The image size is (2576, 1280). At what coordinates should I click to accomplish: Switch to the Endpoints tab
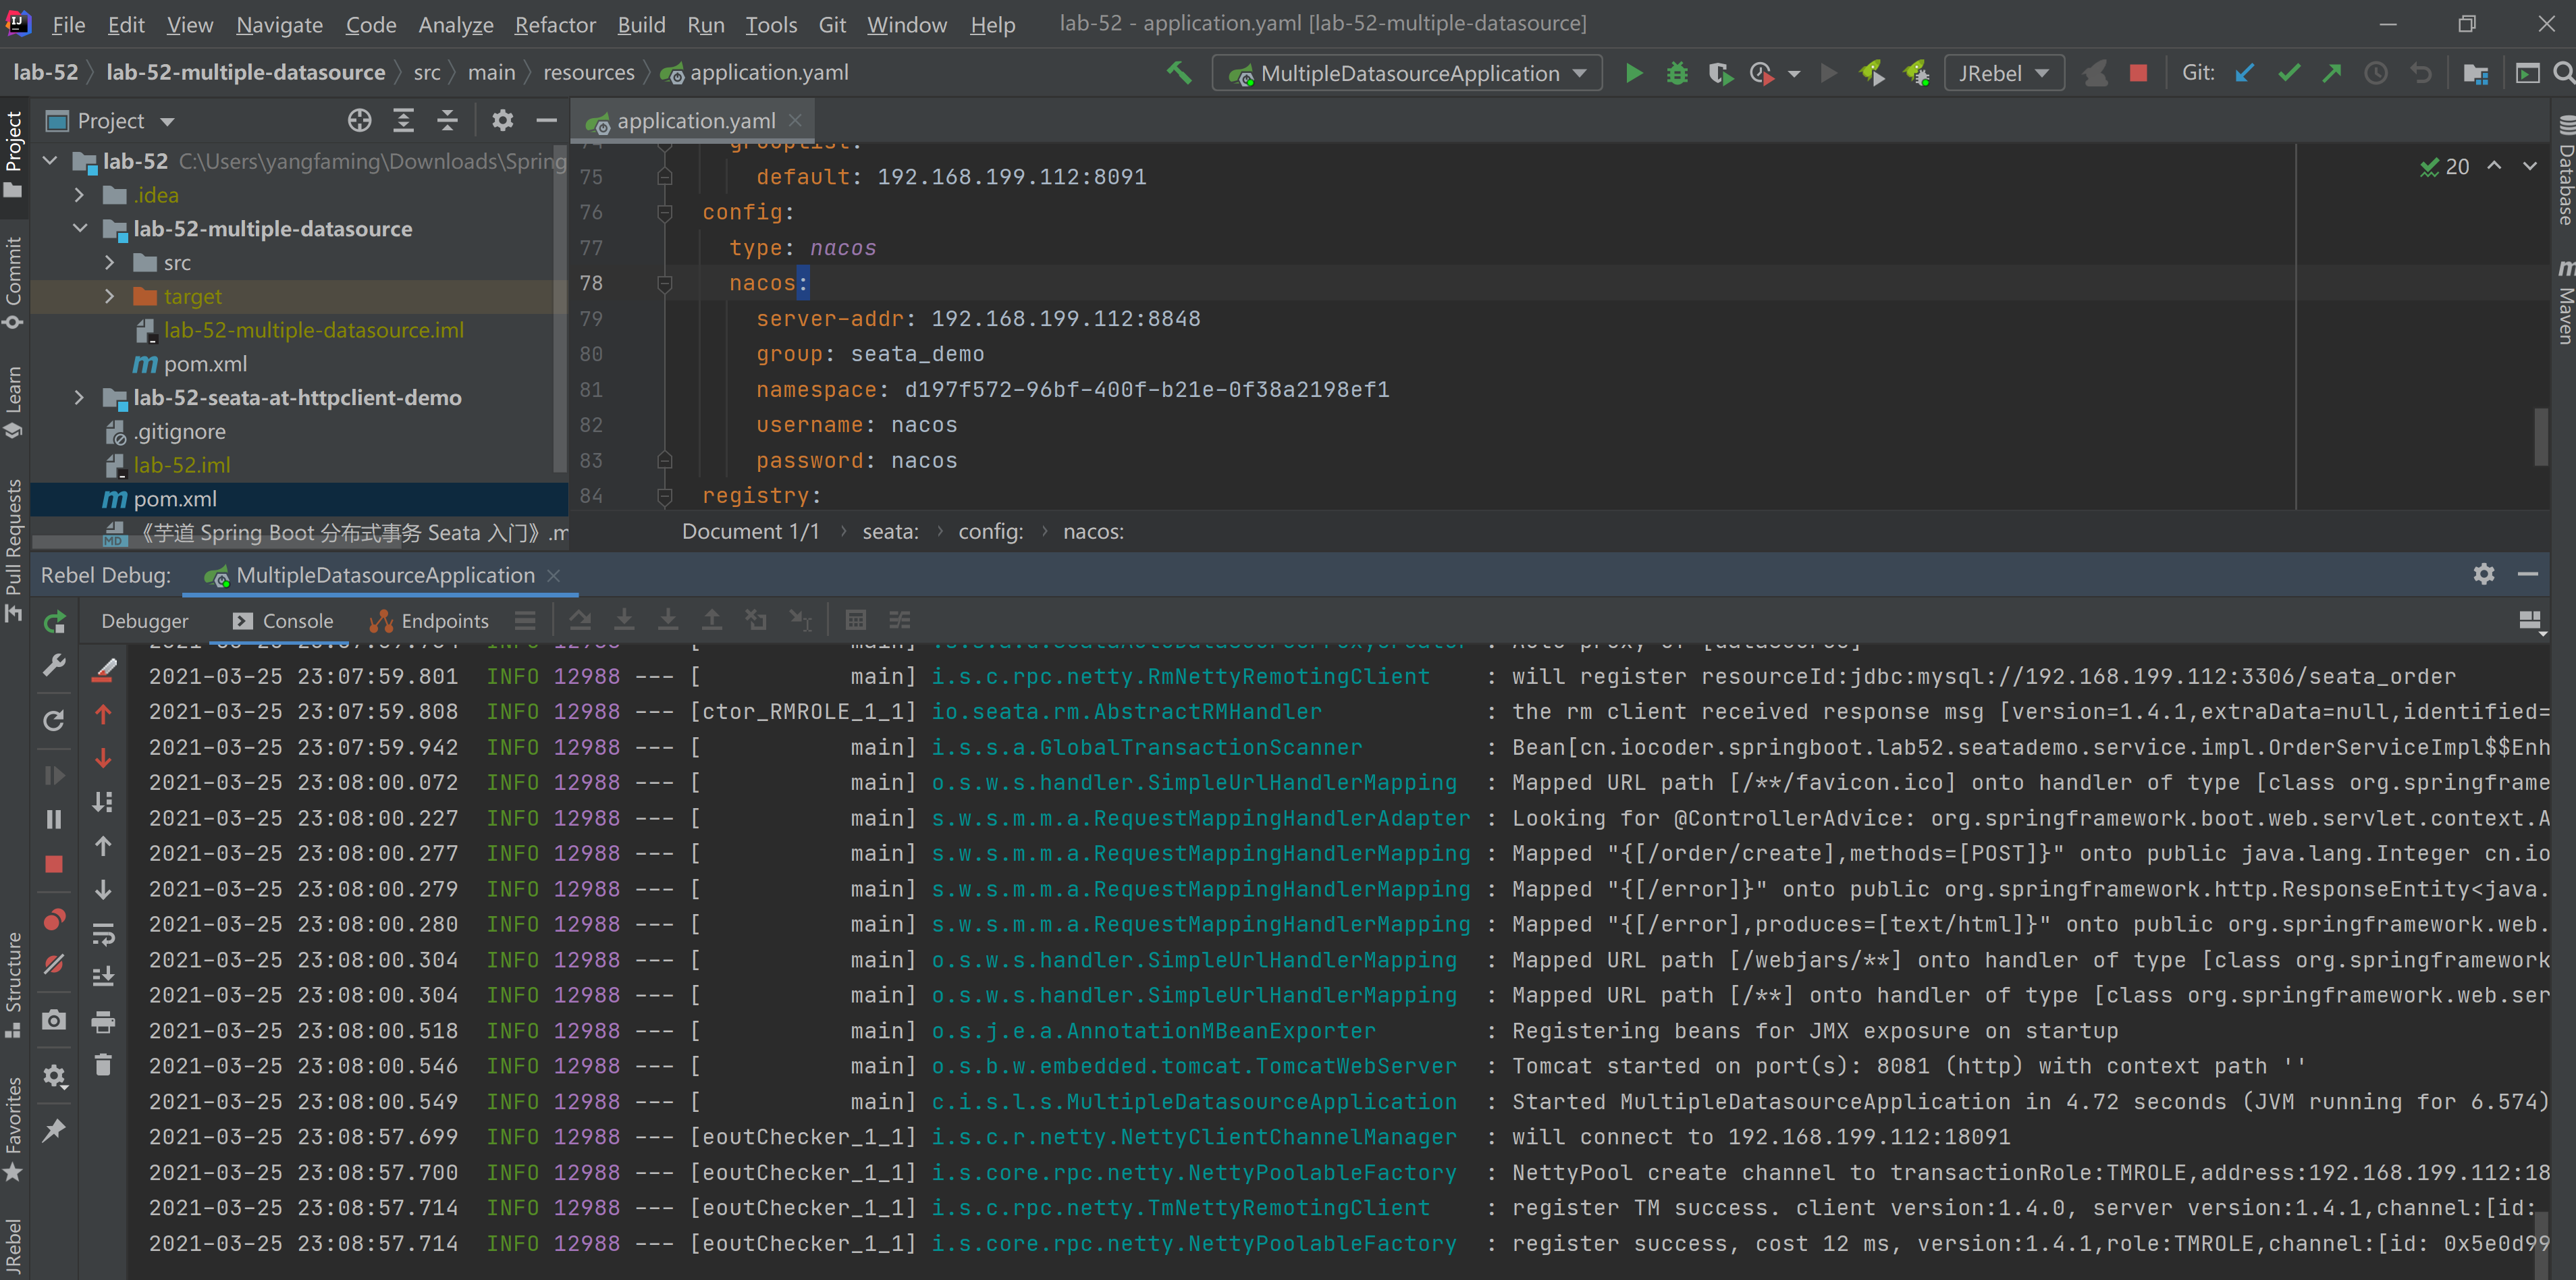pyautogui.click(x=429, y=621)
